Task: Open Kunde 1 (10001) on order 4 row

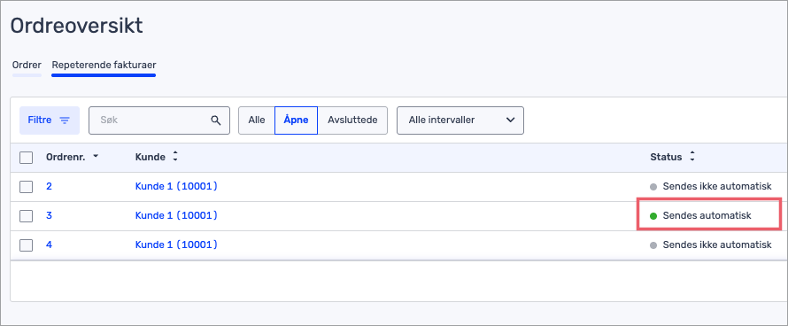Action: click(176, 244)
